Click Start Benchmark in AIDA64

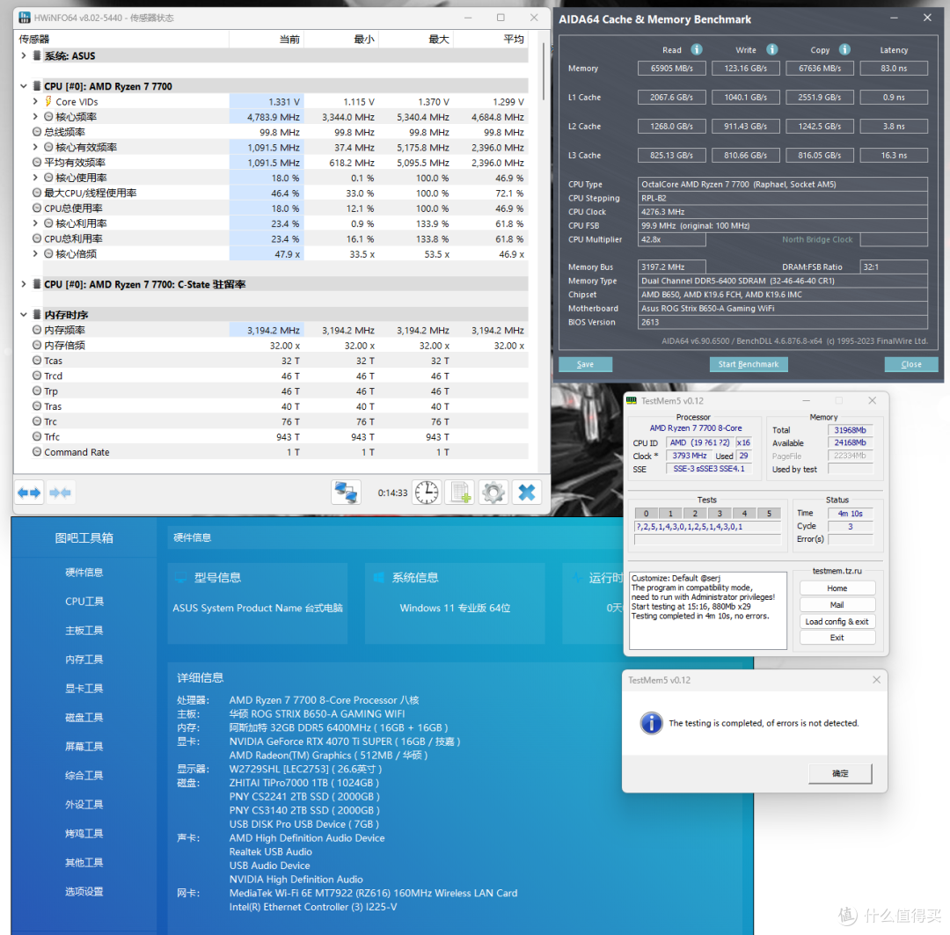pos(749,364)
